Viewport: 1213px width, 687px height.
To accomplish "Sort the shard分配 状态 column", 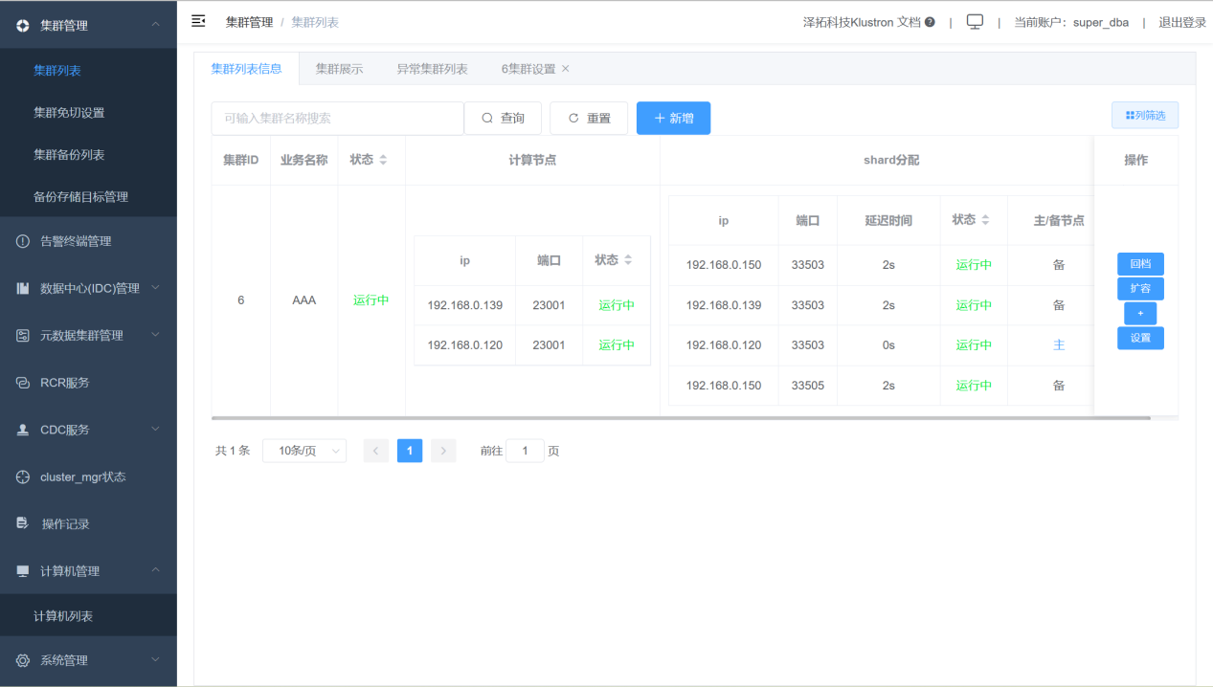I will (x=985, y=220).
